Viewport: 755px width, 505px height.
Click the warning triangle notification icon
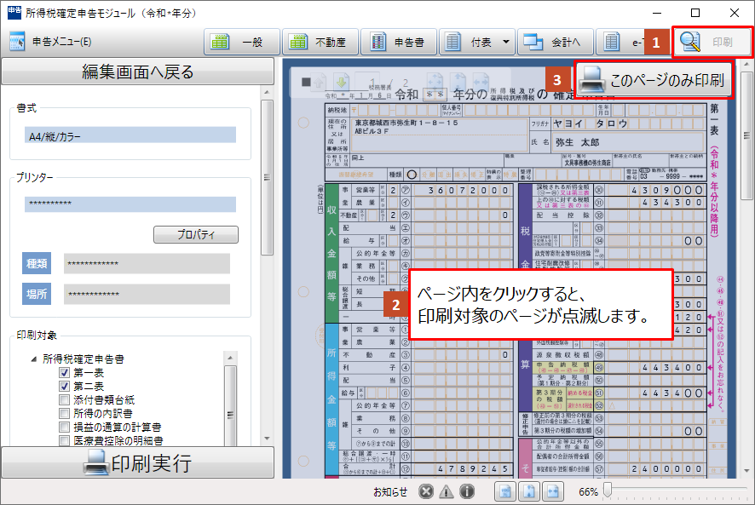click(447, 491)
